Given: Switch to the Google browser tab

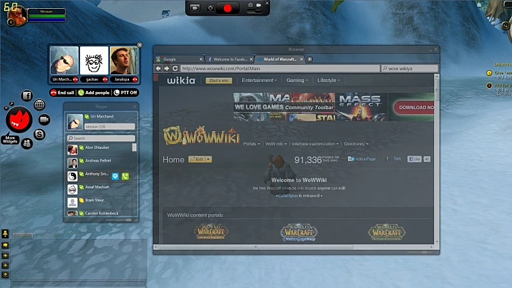Looking at the screenshot, I should (x=179, y=59).
